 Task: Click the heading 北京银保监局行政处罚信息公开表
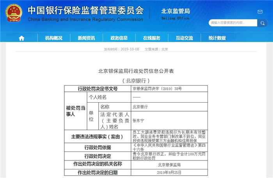pos(136,71)
